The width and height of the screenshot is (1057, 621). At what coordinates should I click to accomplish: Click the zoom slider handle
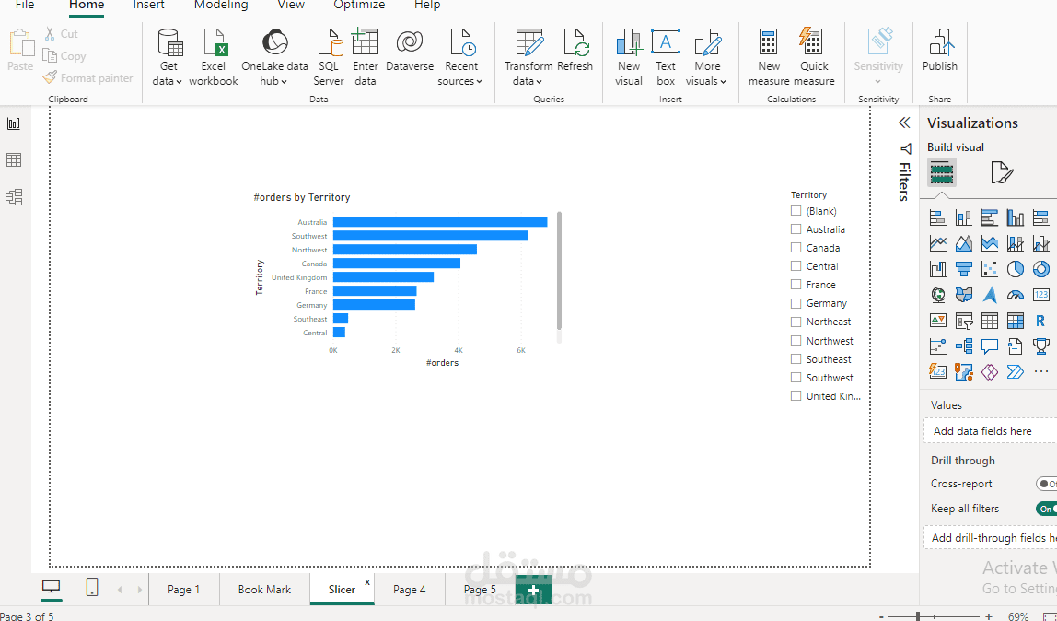tap(917, 616)
